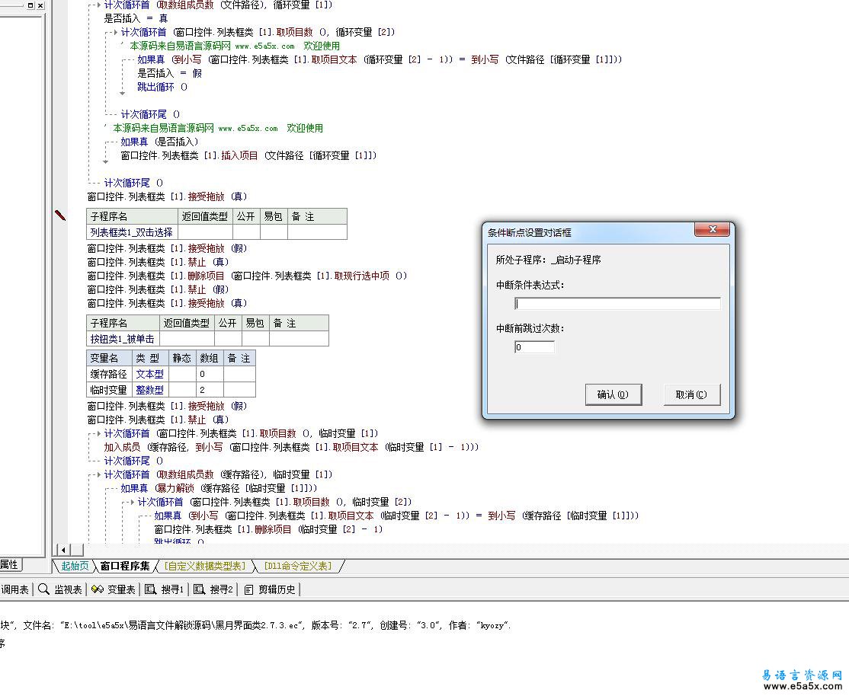Click the 如果真 (暴力解锁 statement
Image resolution: width=849 pixels, height=696 pixels.
coord(219,488)
